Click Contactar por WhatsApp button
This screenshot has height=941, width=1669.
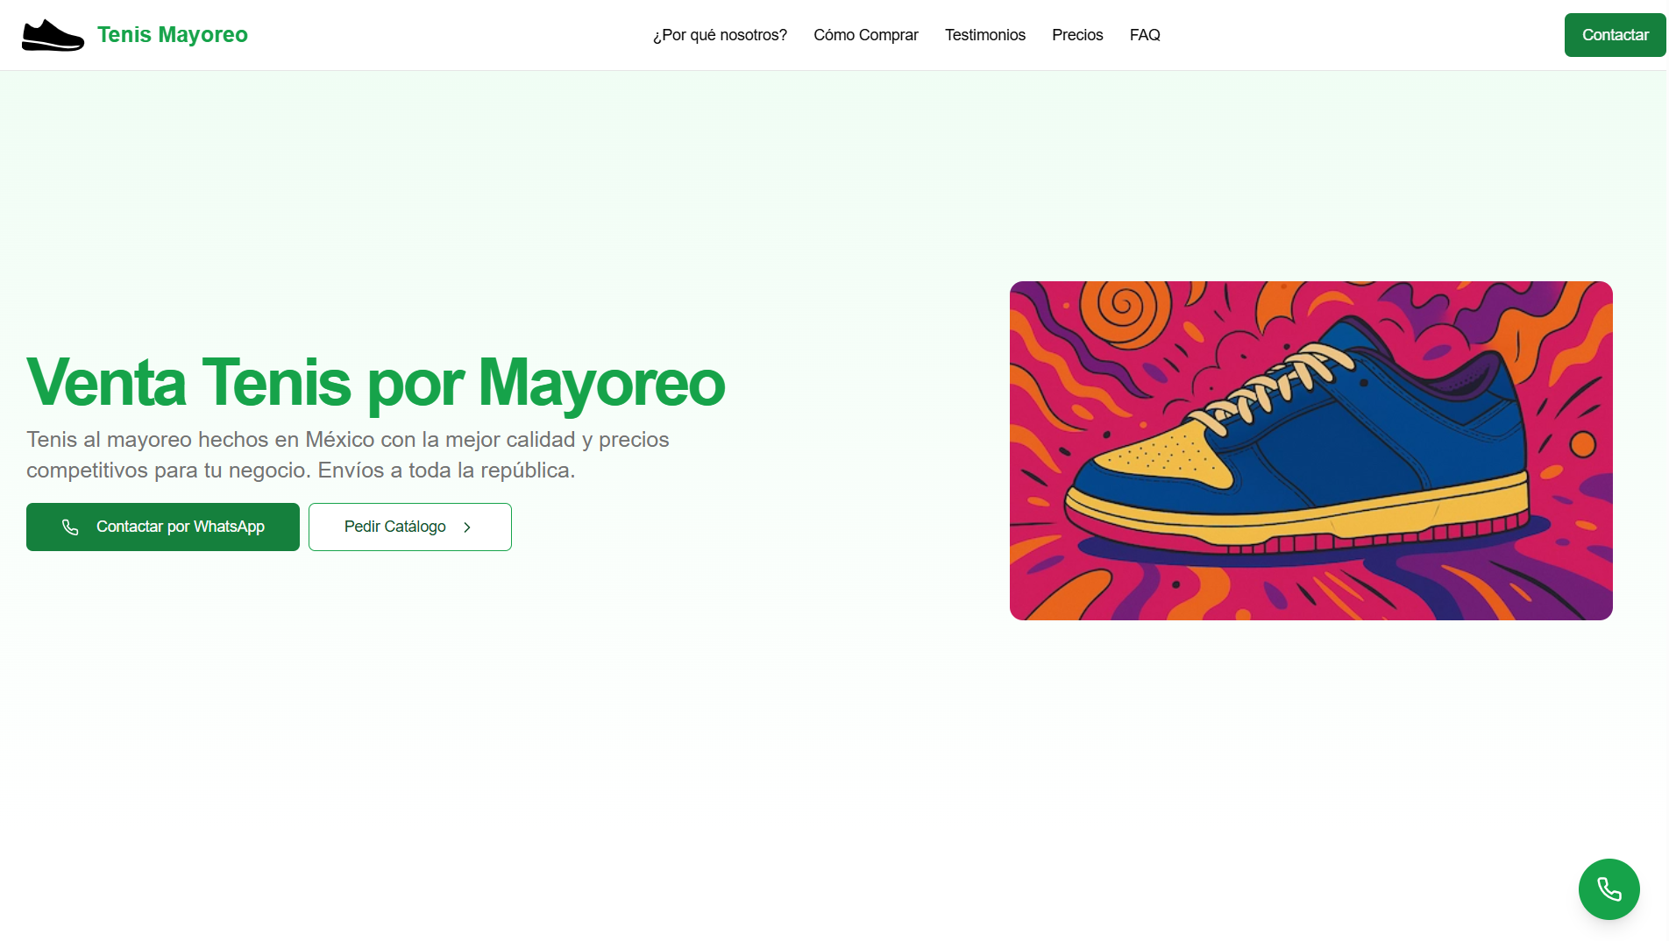click(163, 527)
